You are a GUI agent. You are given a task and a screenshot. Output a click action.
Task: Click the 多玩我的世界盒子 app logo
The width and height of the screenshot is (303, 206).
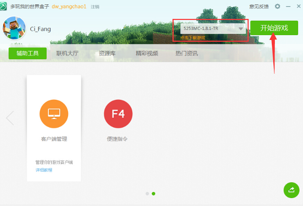(3, 6)
